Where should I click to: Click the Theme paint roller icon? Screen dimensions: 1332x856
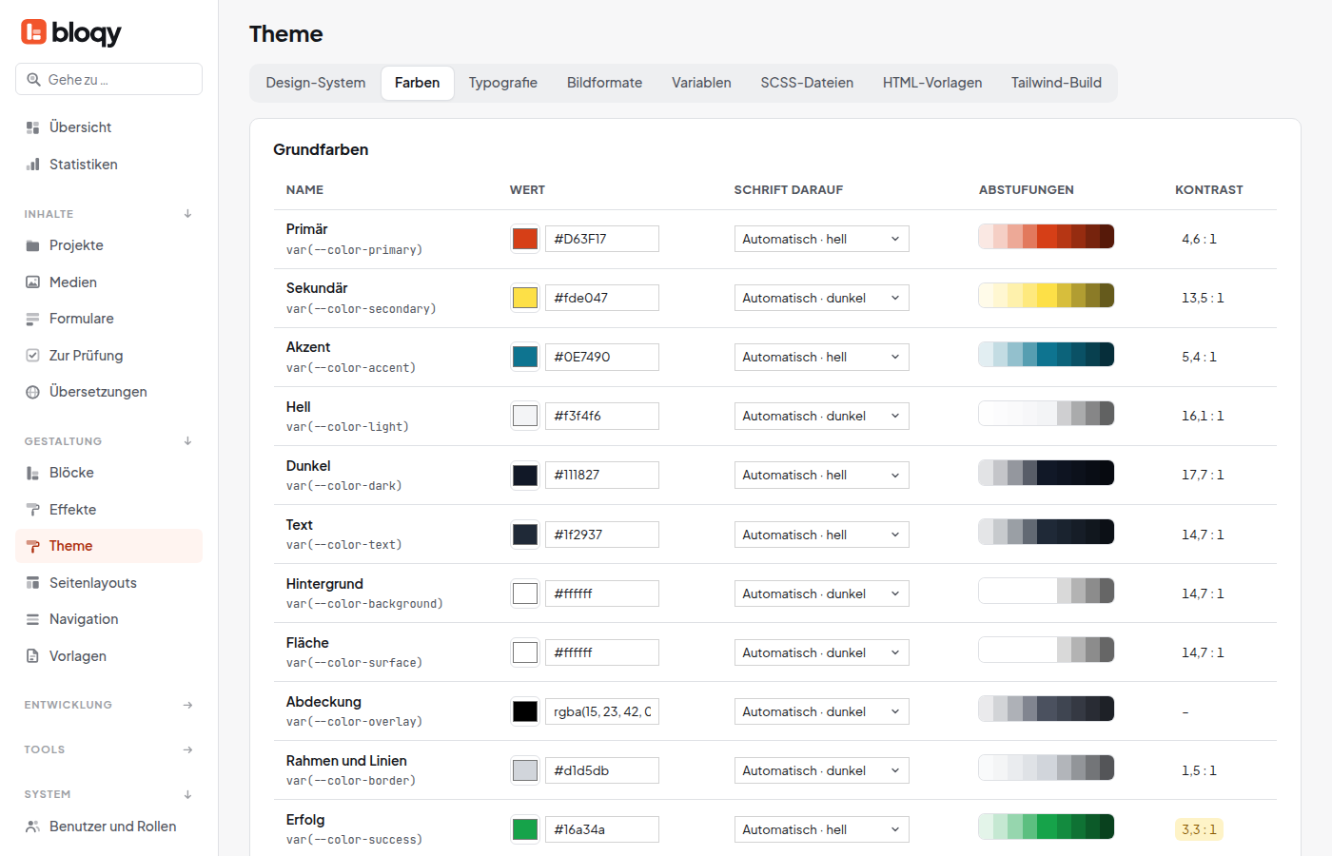click(32, 546)
